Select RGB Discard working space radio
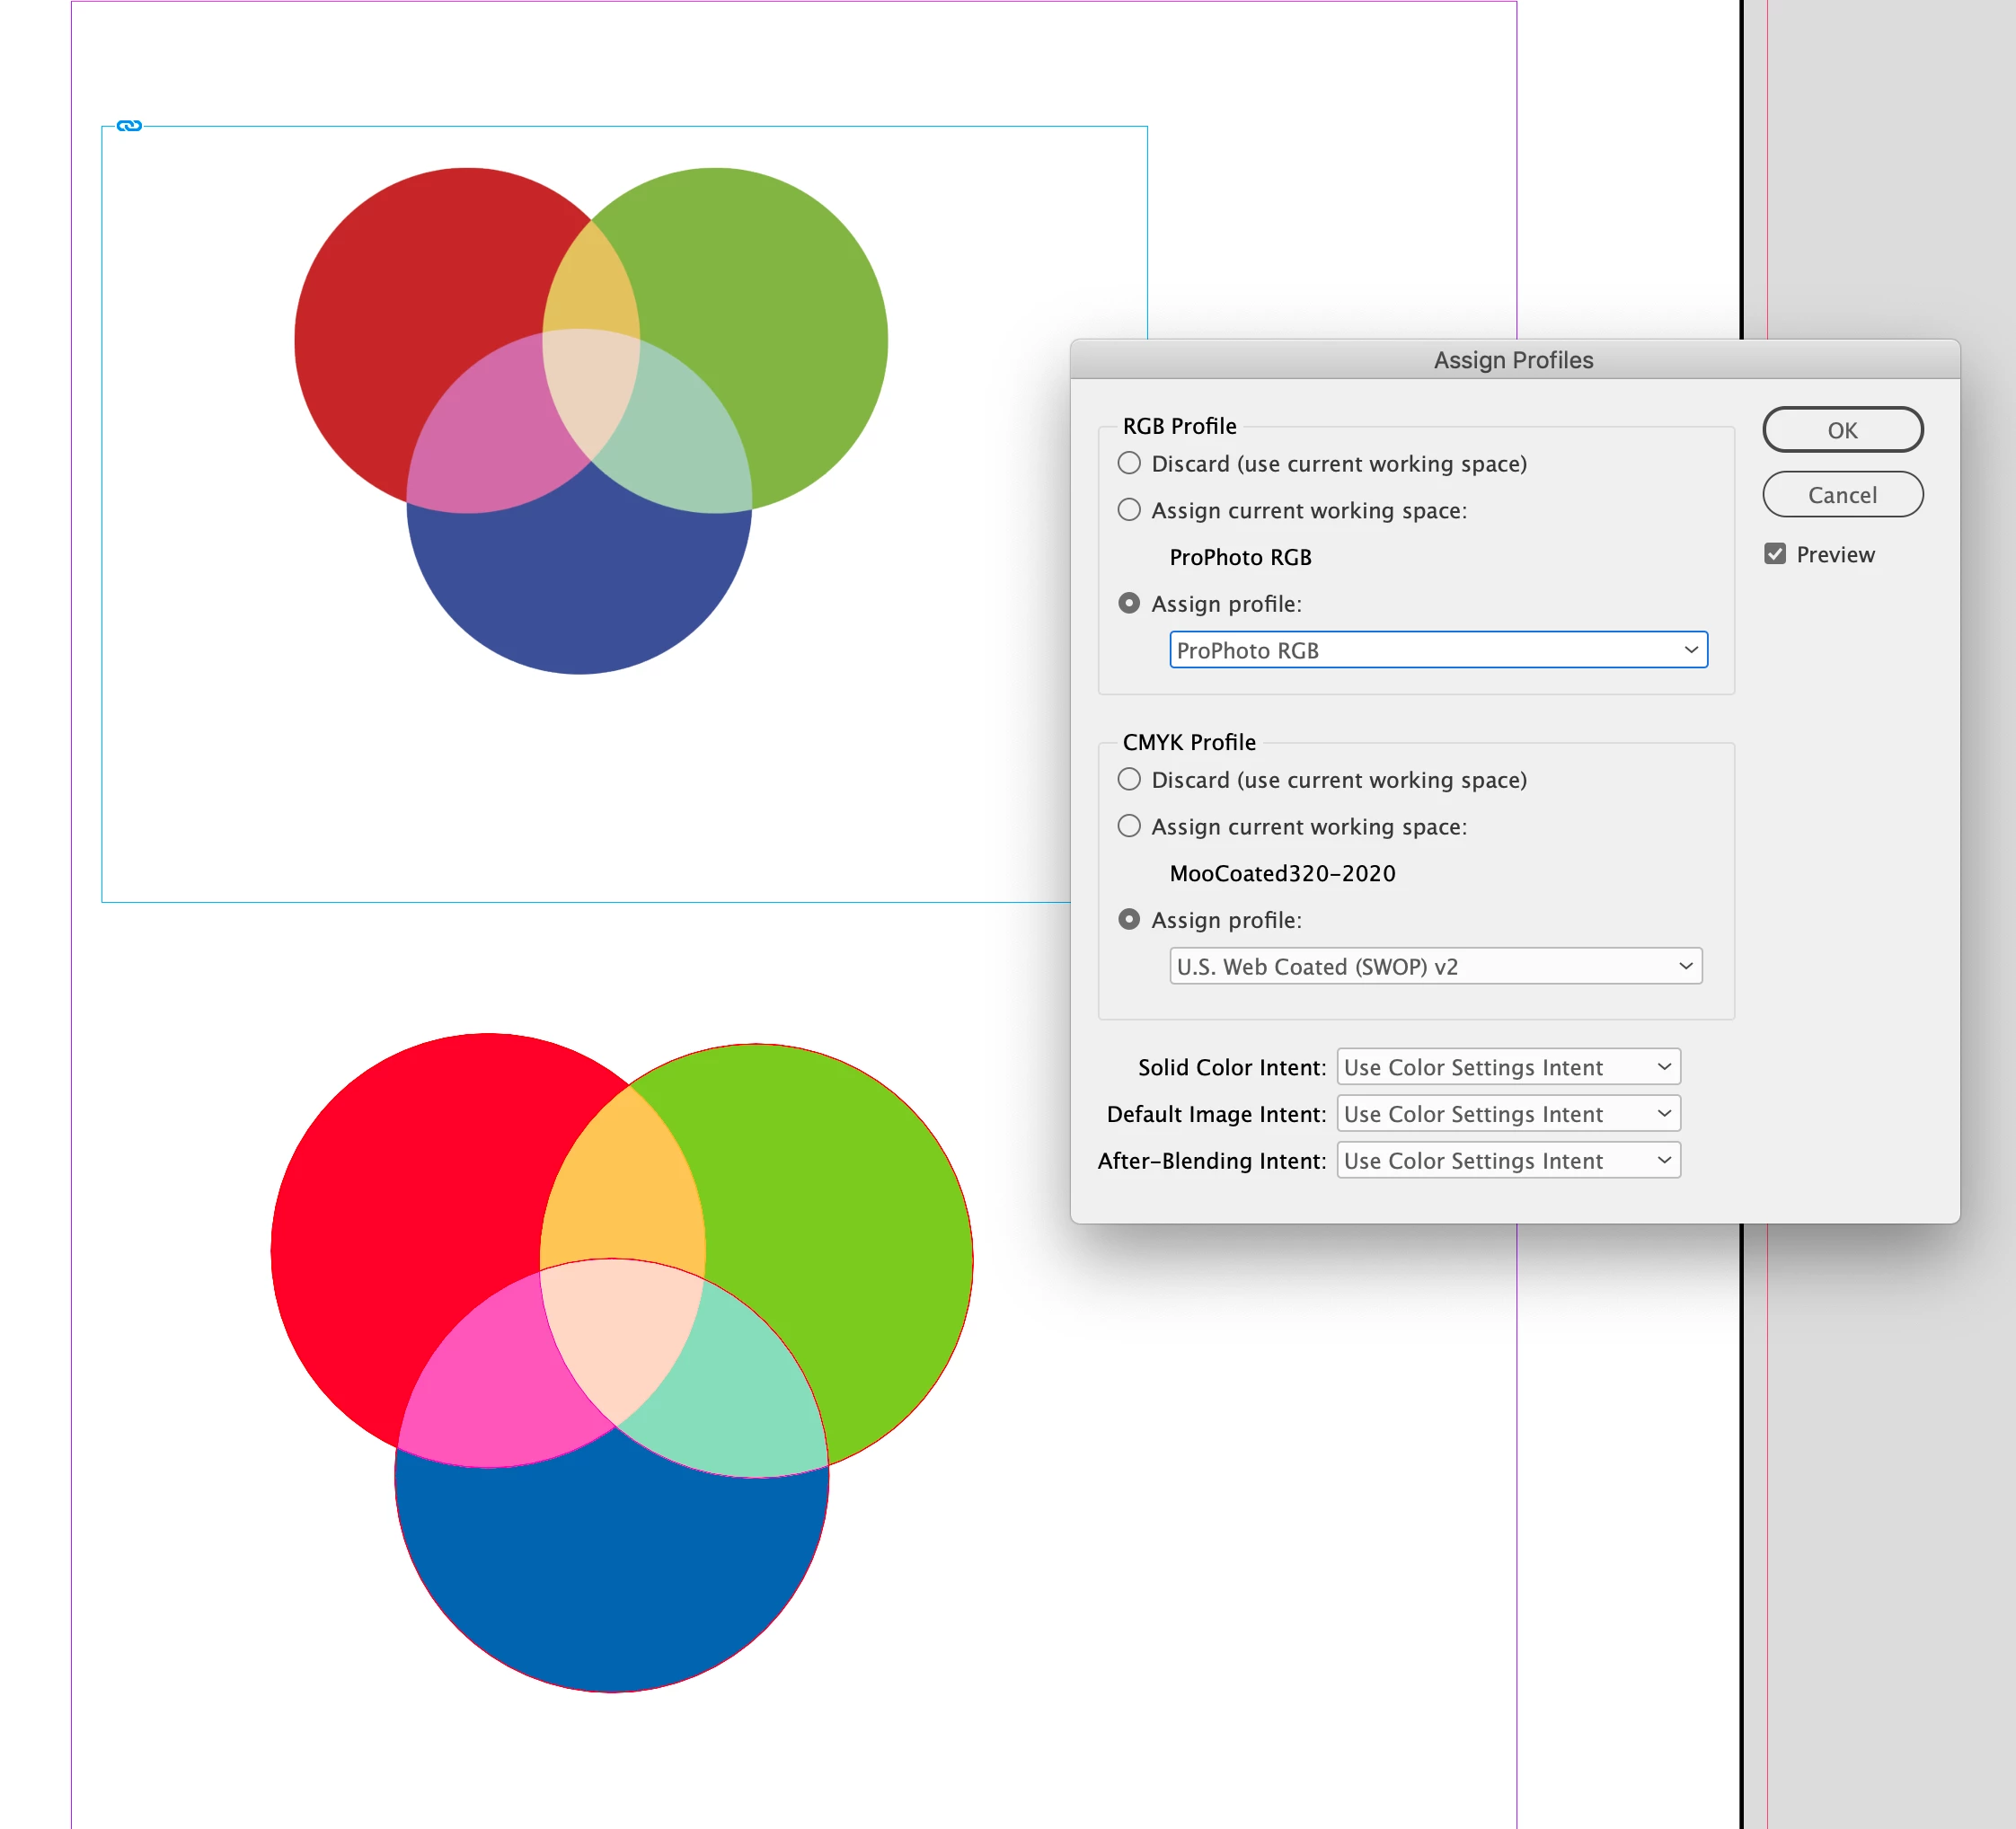Image resolution: width=2016 pixels, height=1829 pixels. click(x=1129, y=463)
